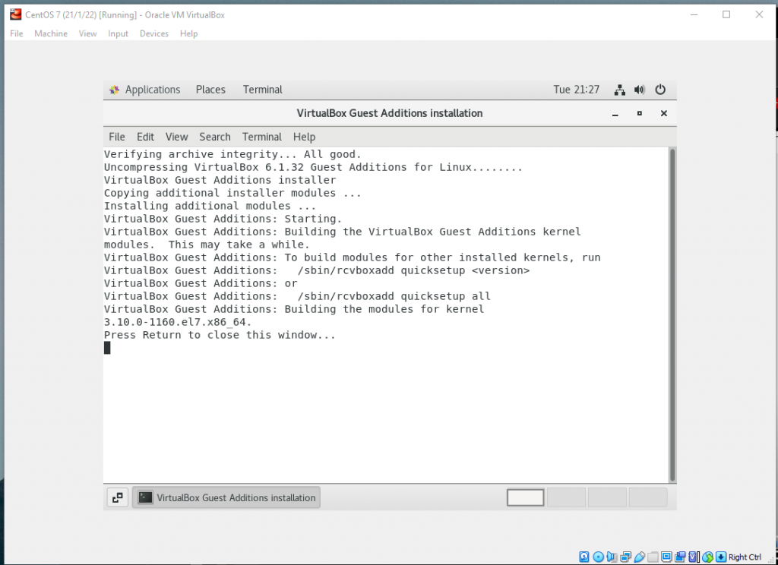The image size is (778, 565).
Task: Click the show desktop button in bottom panel
Action: point(118,497)
